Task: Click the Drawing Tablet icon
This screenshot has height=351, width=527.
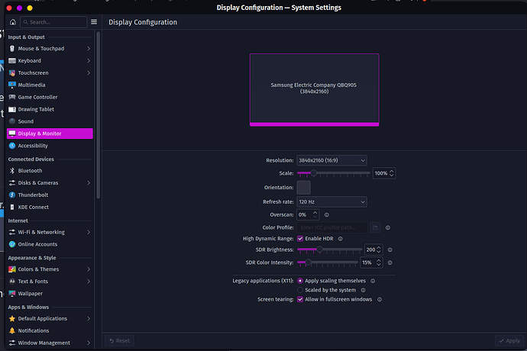Action: [12, 109]
